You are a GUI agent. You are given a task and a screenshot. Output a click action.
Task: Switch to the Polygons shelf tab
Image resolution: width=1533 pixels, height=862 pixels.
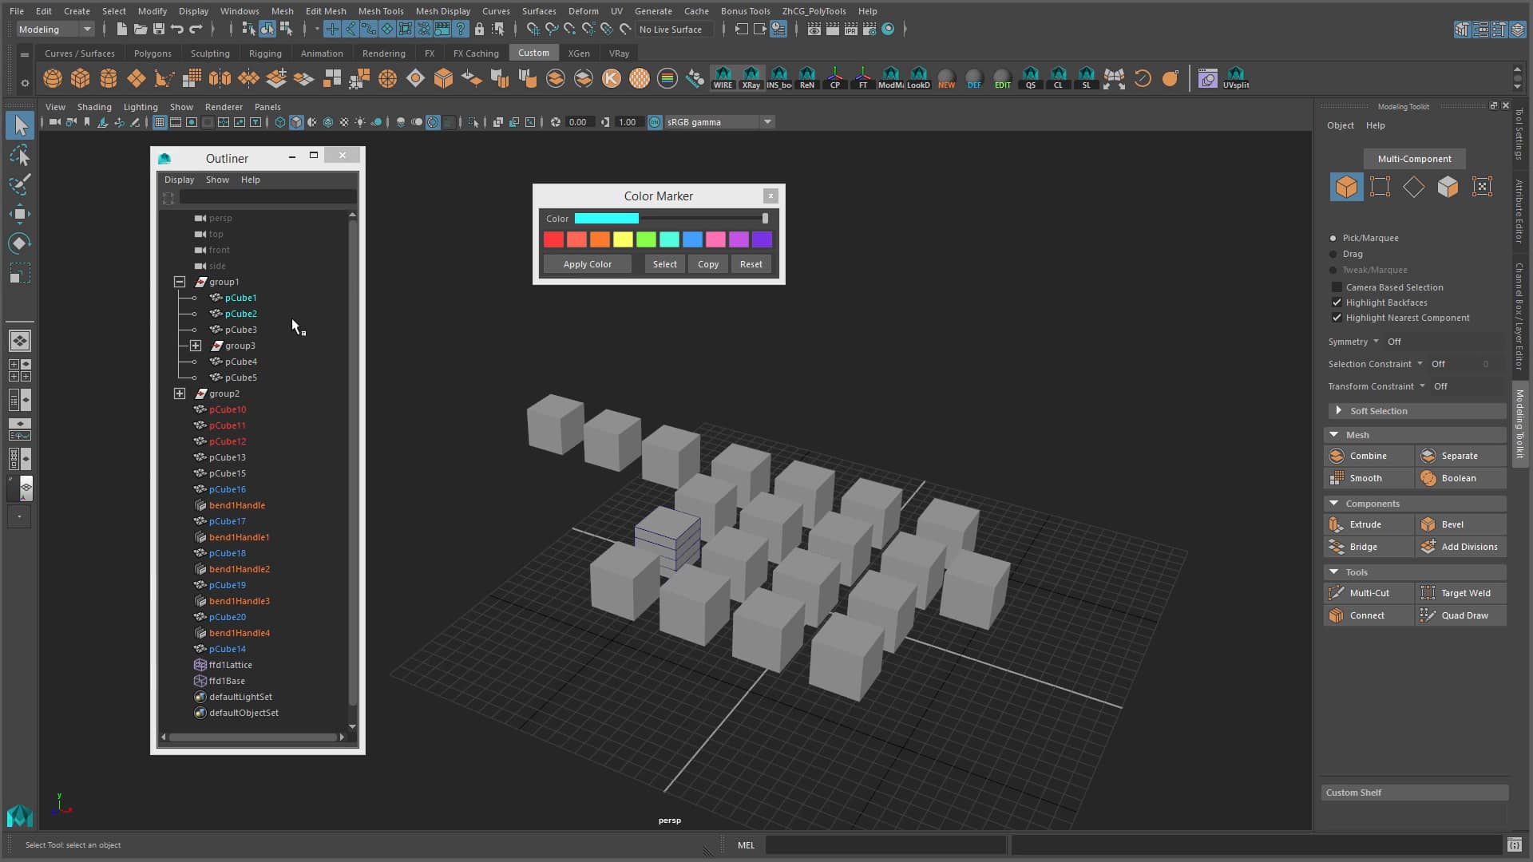[x=152, y=53]
